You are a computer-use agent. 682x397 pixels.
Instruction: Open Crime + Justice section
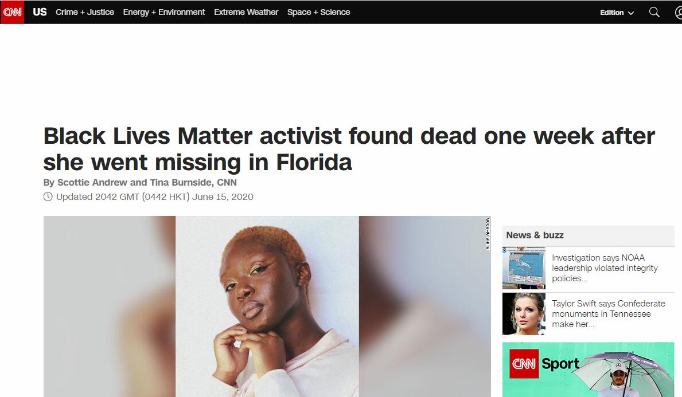pos(85,12)
